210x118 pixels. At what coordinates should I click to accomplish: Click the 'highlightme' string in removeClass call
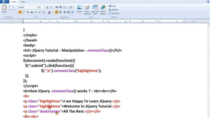tap(88, 71)
